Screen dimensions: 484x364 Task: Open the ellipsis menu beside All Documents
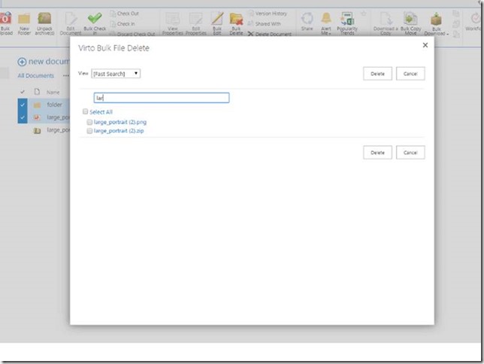pos(65,76)
